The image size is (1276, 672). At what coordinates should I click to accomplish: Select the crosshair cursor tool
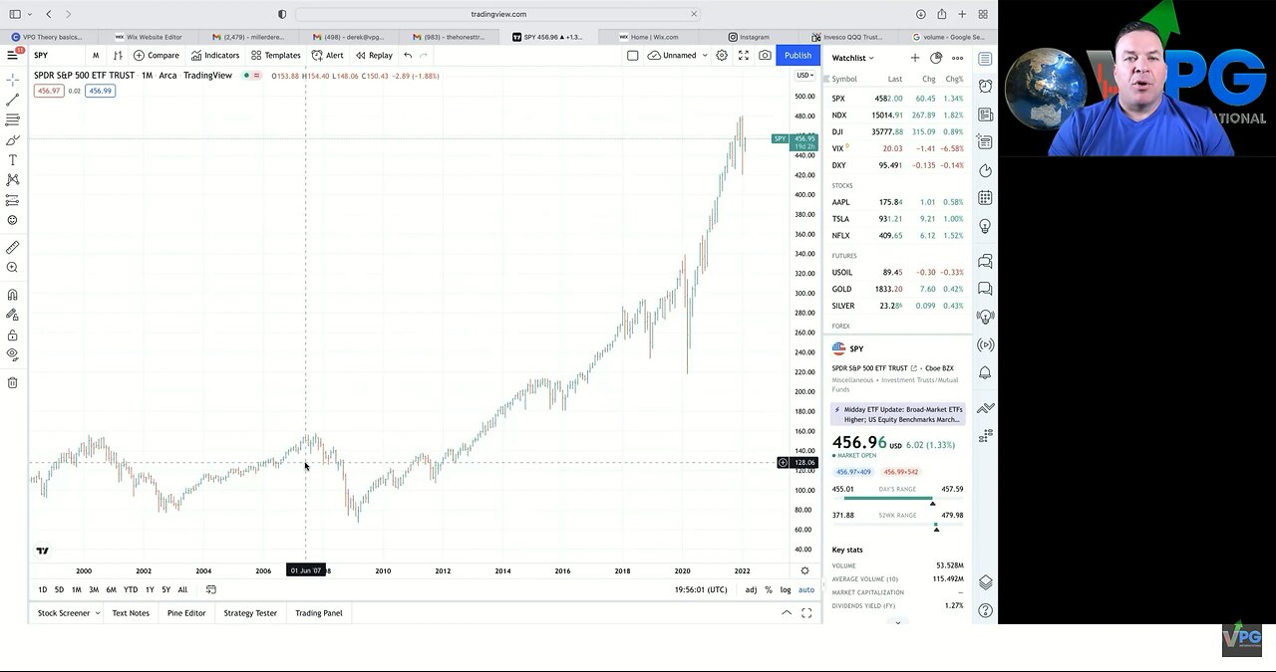pyautogui.click(x=12, y=80)
